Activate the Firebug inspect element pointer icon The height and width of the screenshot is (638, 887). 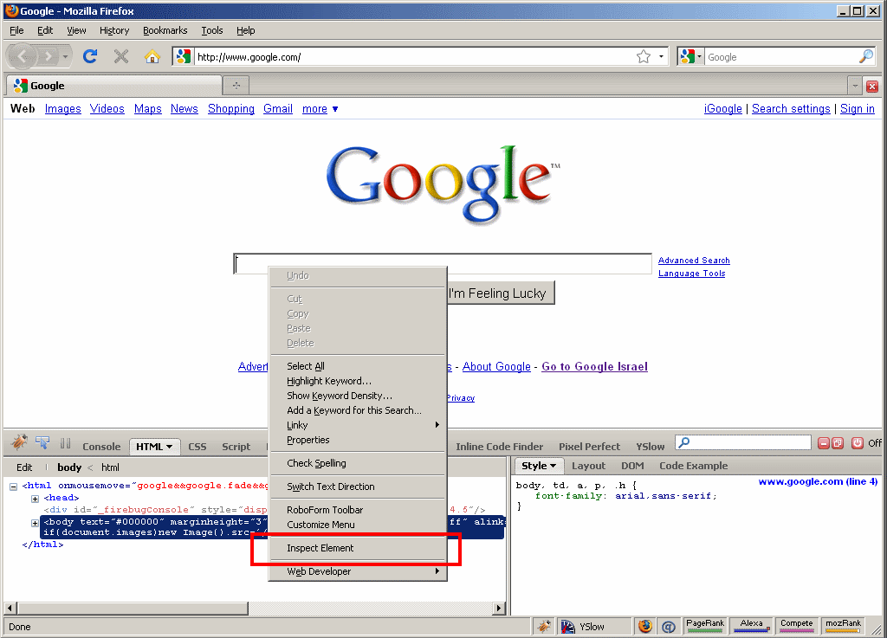click(x=42, y=443)
